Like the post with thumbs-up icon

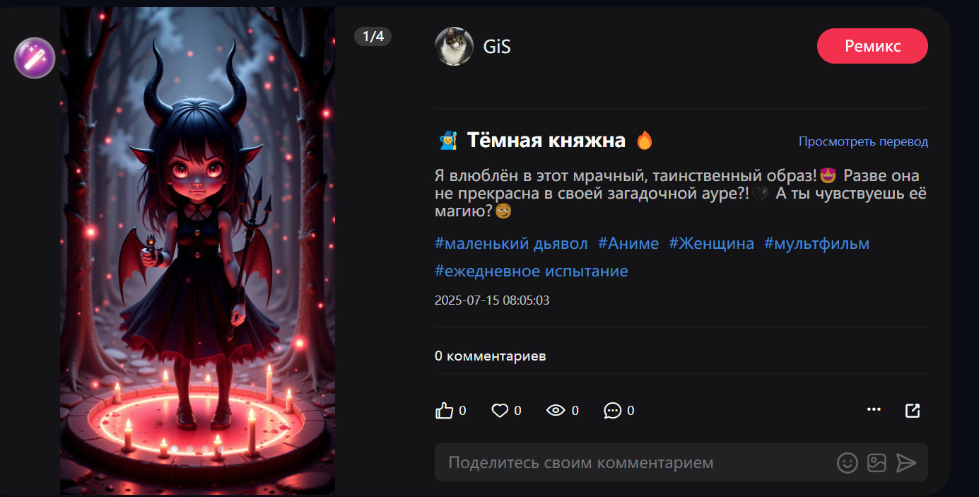coord(444,411)
